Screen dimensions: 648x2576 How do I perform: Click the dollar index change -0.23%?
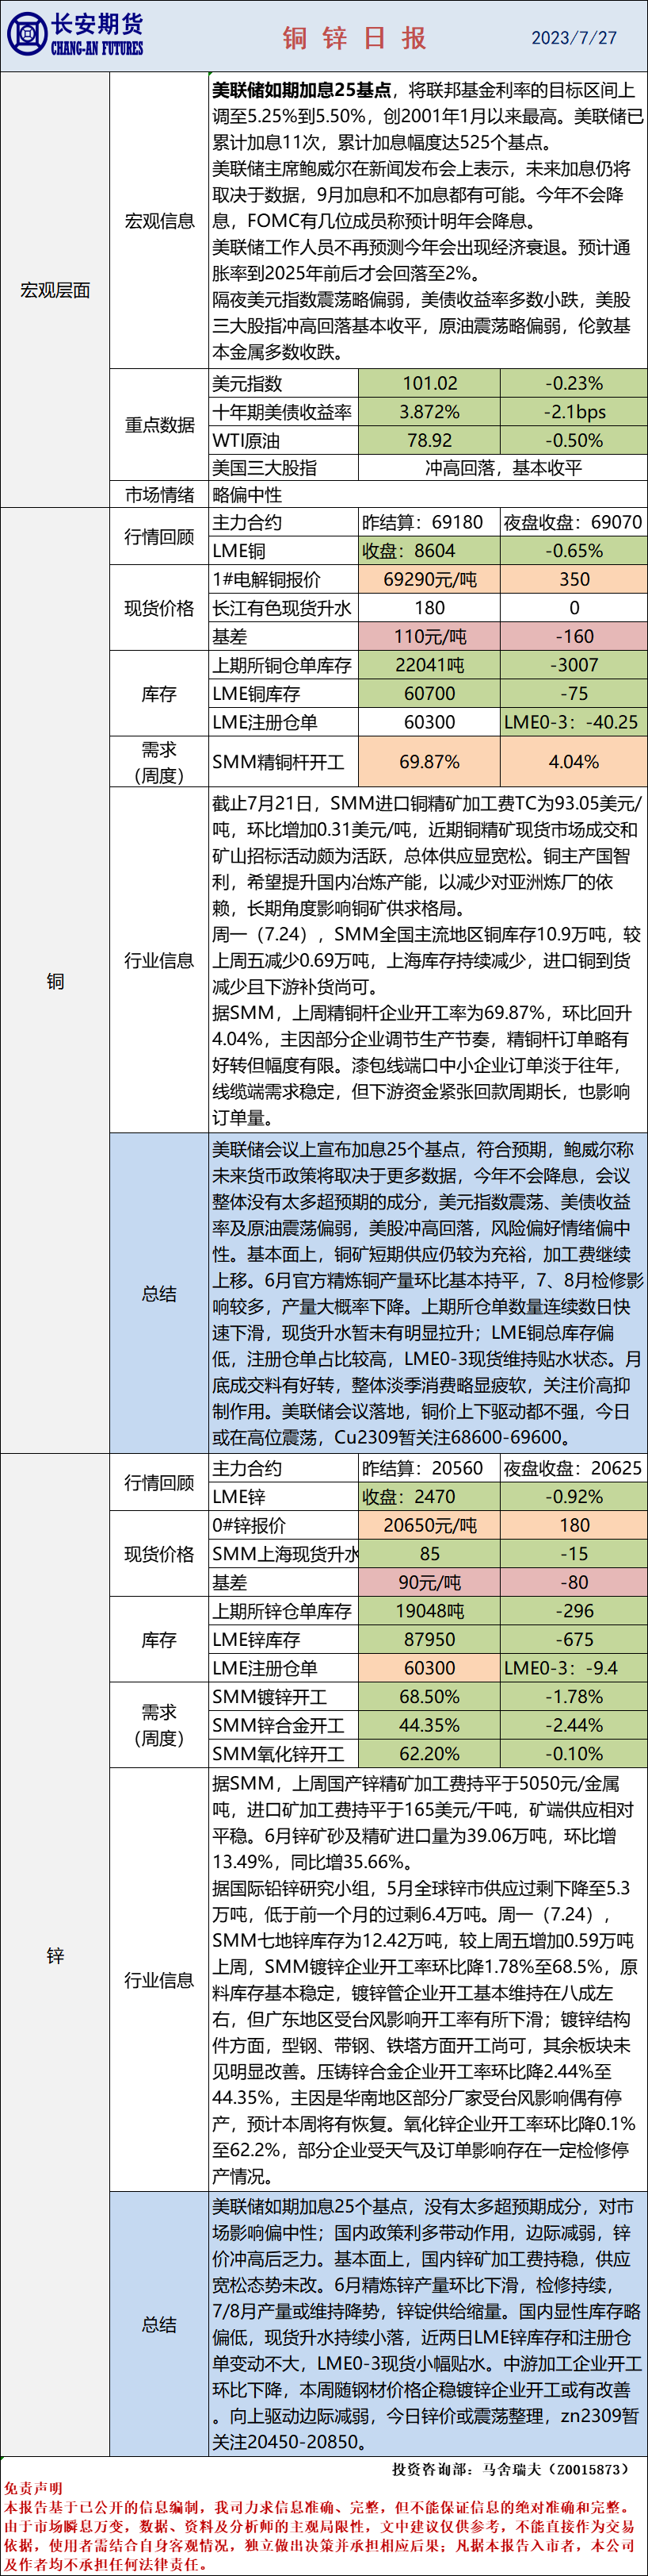(574, 383)
